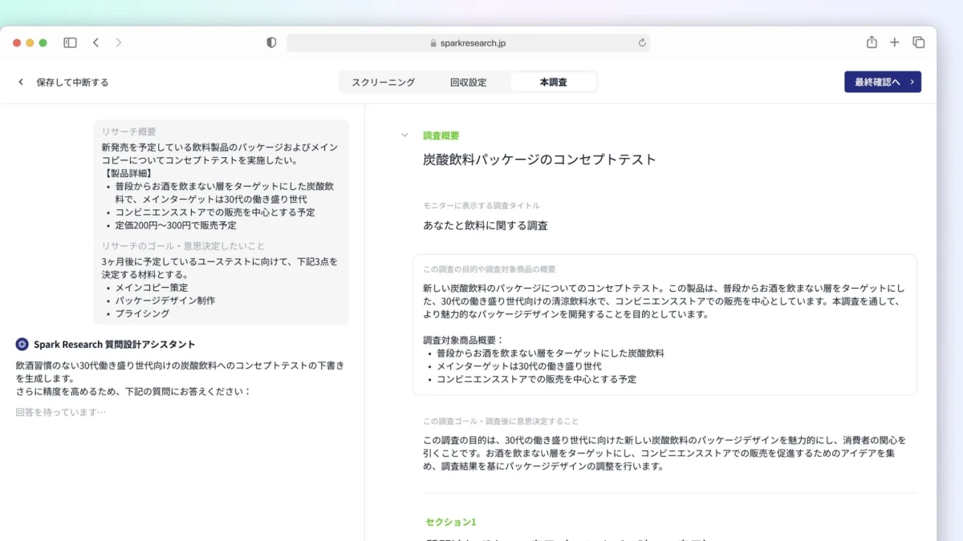This screenshot has height=541, width=963.
Task: Reload the page with the refresh icon
Action: pyautogui.click(x=642, y=42)
